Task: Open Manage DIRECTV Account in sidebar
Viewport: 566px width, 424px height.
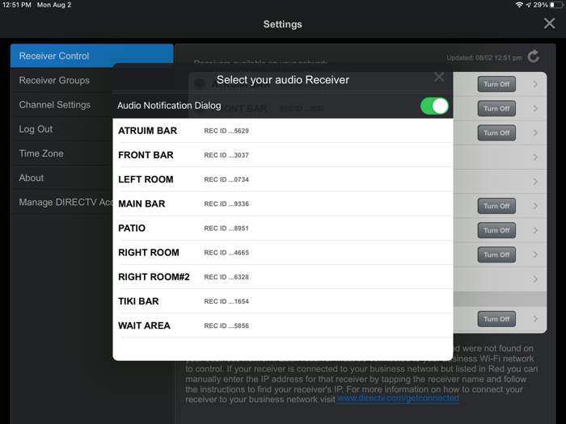Action: coord(61,202)
